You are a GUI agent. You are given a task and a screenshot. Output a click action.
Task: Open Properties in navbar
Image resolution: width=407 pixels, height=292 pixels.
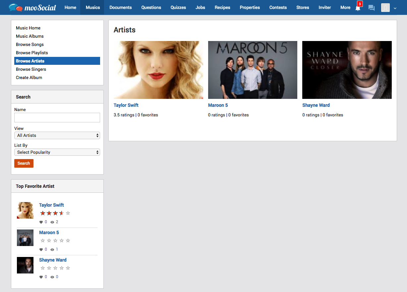[250, 7]
